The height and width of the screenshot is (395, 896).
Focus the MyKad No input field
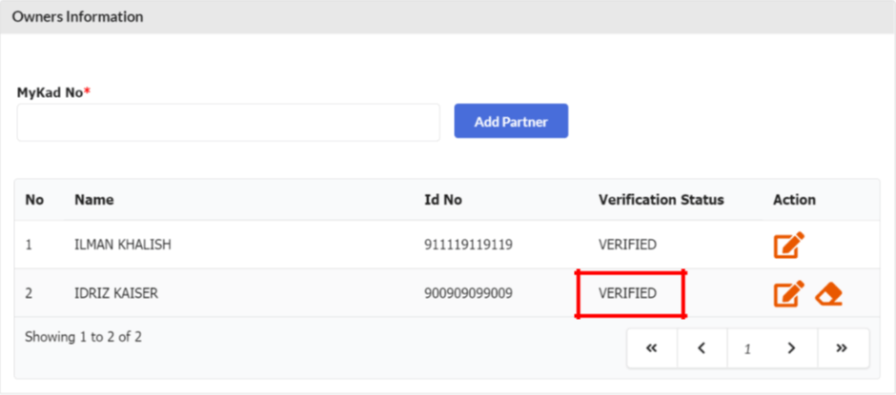[228, 123]
